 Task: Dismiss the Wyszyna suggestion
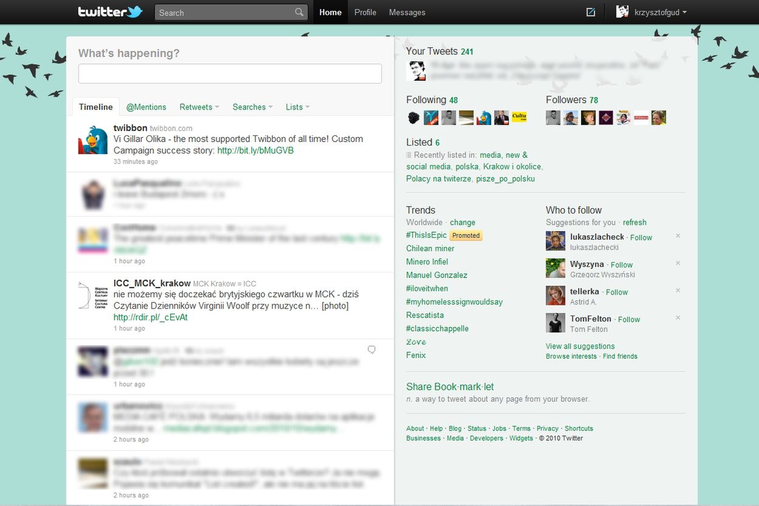pos(678,263)
